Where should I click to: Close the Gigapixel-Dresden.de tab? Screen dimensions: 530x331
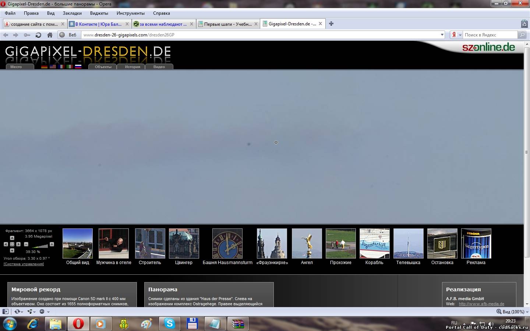tap(320, 24)
